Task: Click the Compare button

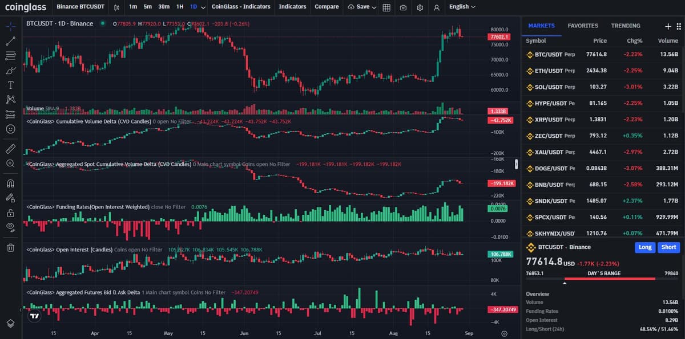Action: pos(327,7)
